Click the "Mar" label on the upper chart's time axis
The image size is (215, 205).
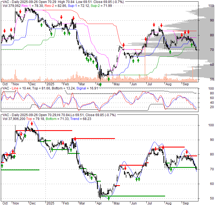coord(82,84)
